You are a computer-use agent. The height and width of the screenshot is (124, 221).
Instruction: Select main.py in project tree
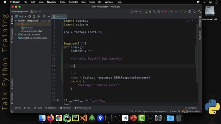pos(28,28)
